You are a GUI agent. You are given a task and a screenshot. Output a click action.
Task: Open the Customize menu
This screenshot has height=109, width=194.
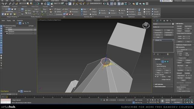(81, 1)
